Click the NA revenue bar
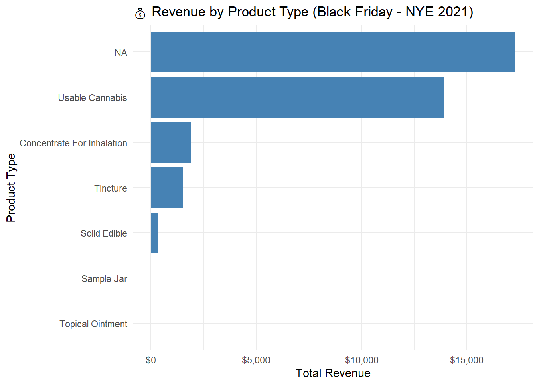The image size is (539, 385). pos(332,52)
